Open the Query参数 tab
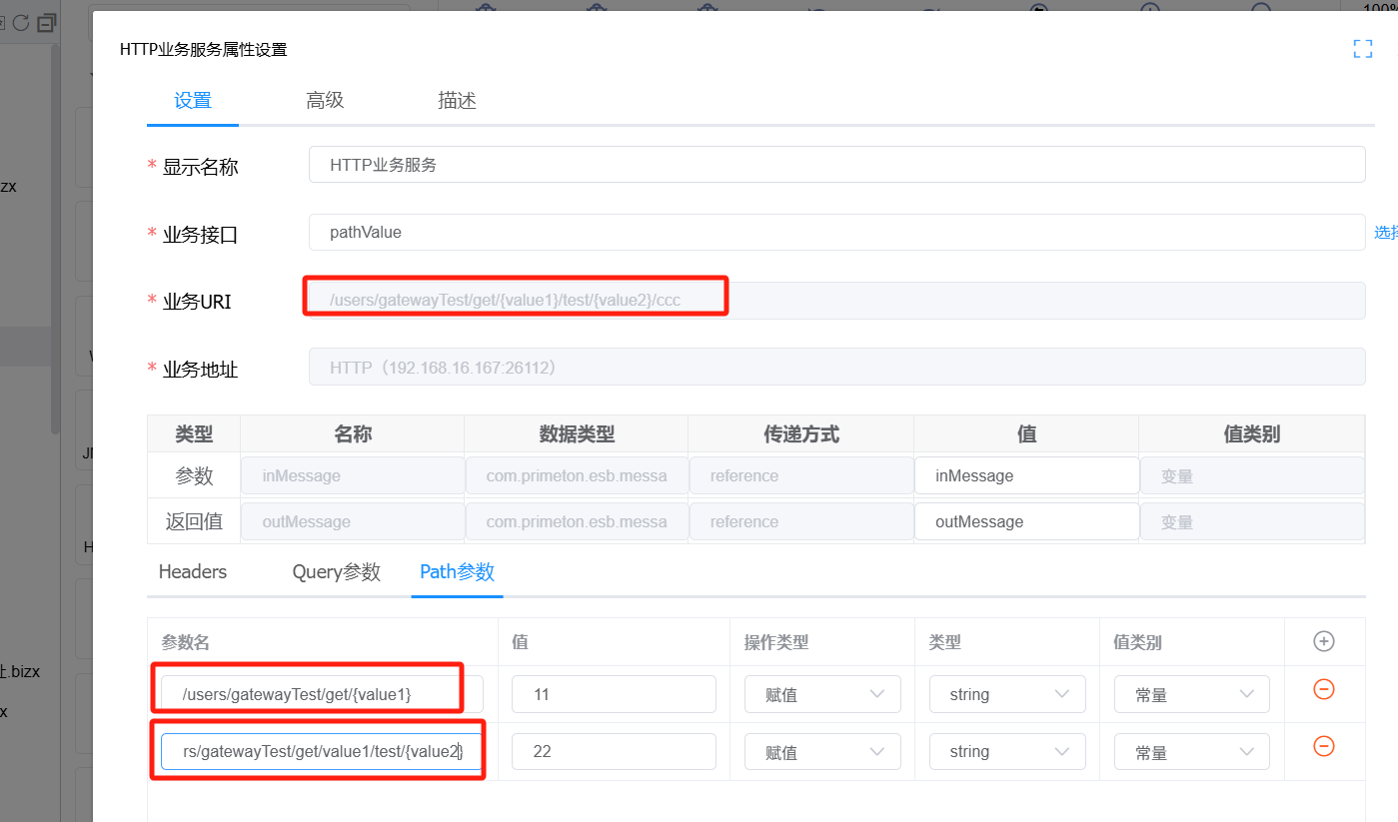 [336, 572]
